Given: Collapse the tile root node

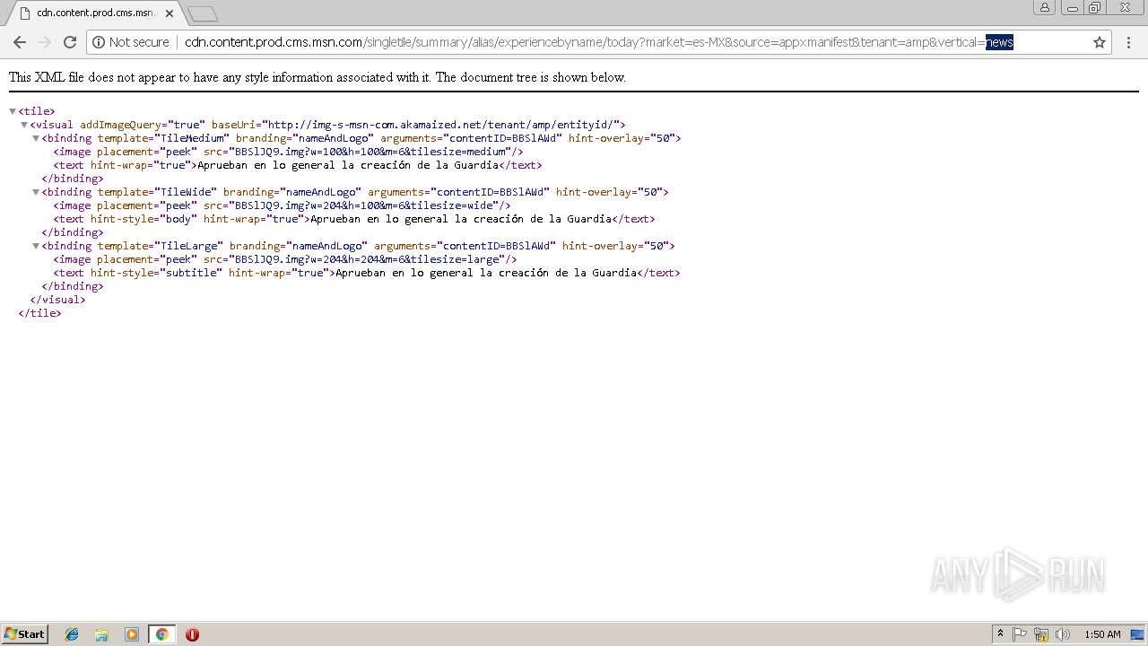Looking at the screenshot, I should tap(13, 111).
